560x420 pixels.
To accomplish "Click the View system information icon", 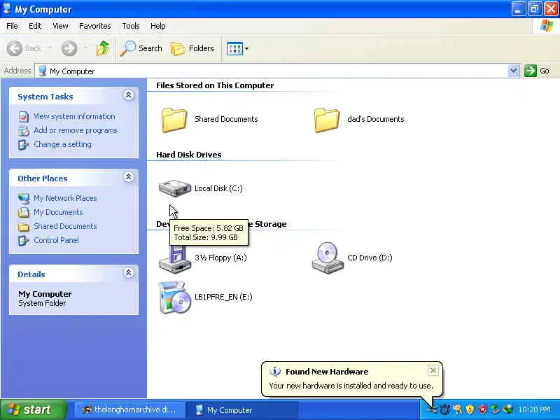I will click(x=24, y=117).
